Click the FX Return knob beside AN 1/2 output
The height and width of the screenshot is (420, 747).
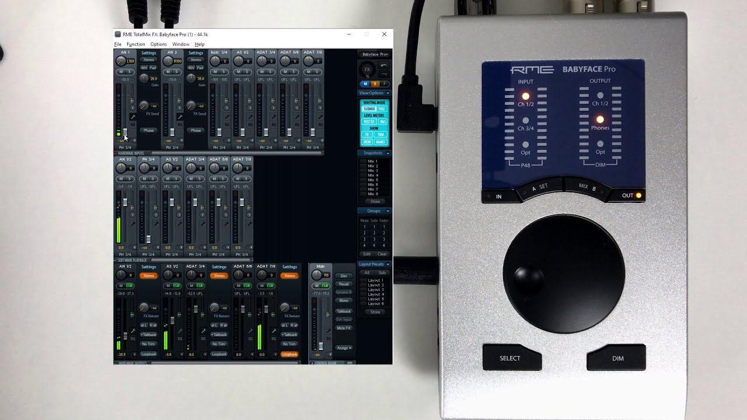pos(144,307)
